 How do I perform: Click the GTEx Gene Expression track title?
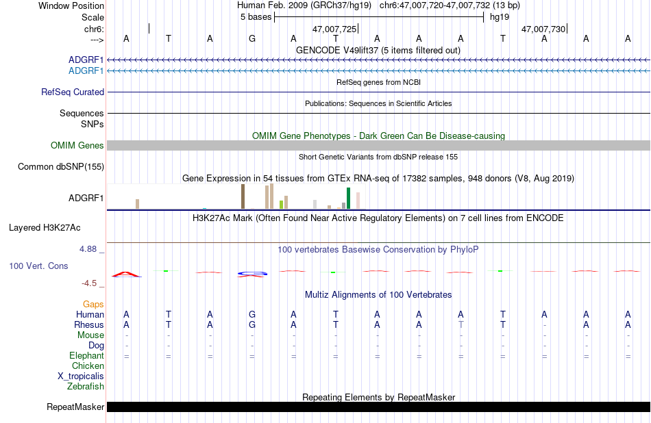(x=378, y=179)
